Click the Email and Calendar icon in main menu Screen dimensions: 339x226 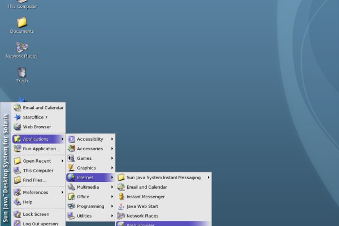[x=17, y=107]
